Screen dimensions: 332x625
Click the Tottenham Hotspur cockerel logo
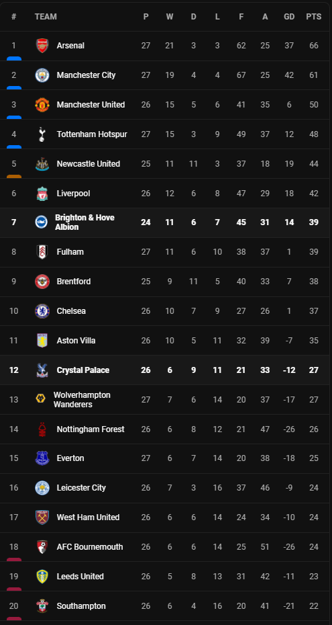tap(42, 134)
